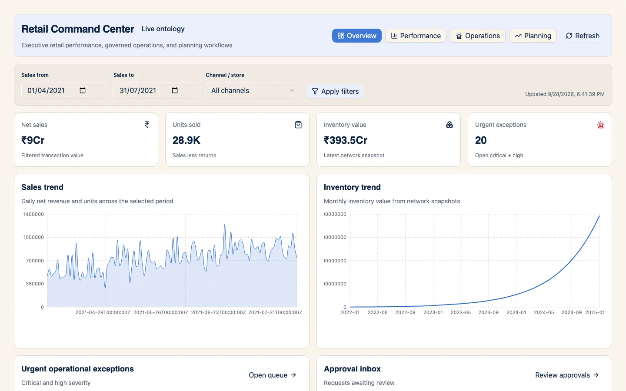
Task: Apply the selected filters
Action: coord(335,91)
